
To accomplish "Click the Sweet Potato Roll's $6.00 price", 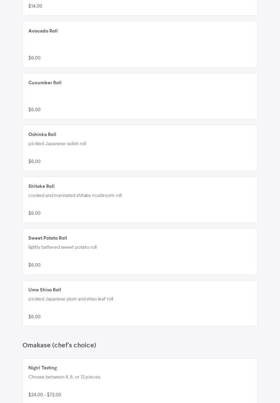I will pos(34,265).
